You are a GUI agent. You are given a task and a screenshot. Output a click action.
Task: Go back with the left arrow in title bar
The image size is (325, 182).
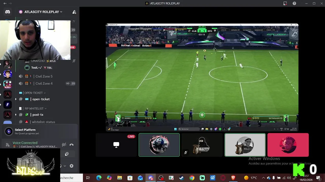pyautogui.click(x=5, y=3)
